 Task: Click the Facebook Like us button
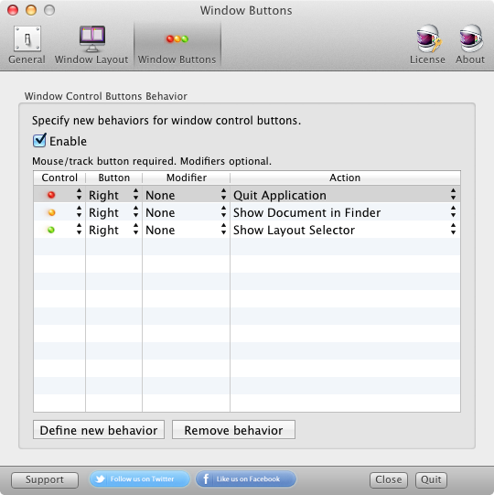(x=246, y=479)
